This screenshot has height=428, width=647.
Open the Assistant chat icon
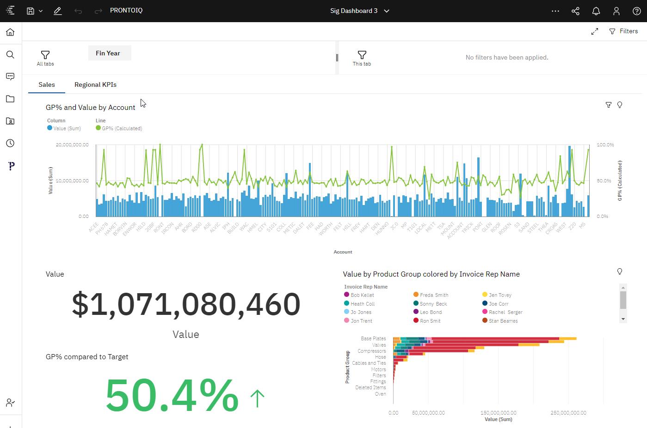pos(11,77)
